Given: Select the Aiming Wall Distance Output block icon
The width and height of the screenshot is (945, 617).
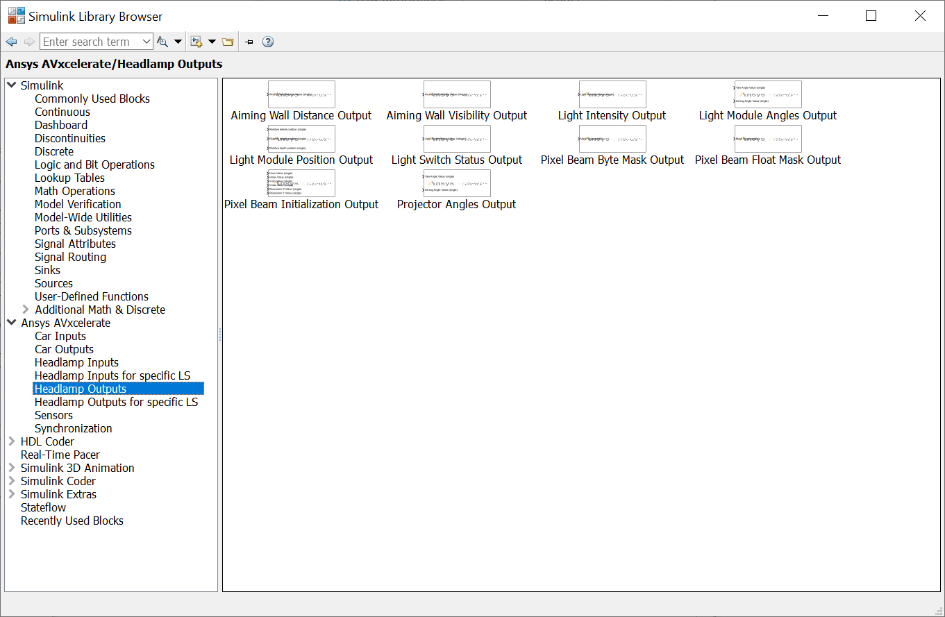Looking at the screenshot, I should [301, 95].
